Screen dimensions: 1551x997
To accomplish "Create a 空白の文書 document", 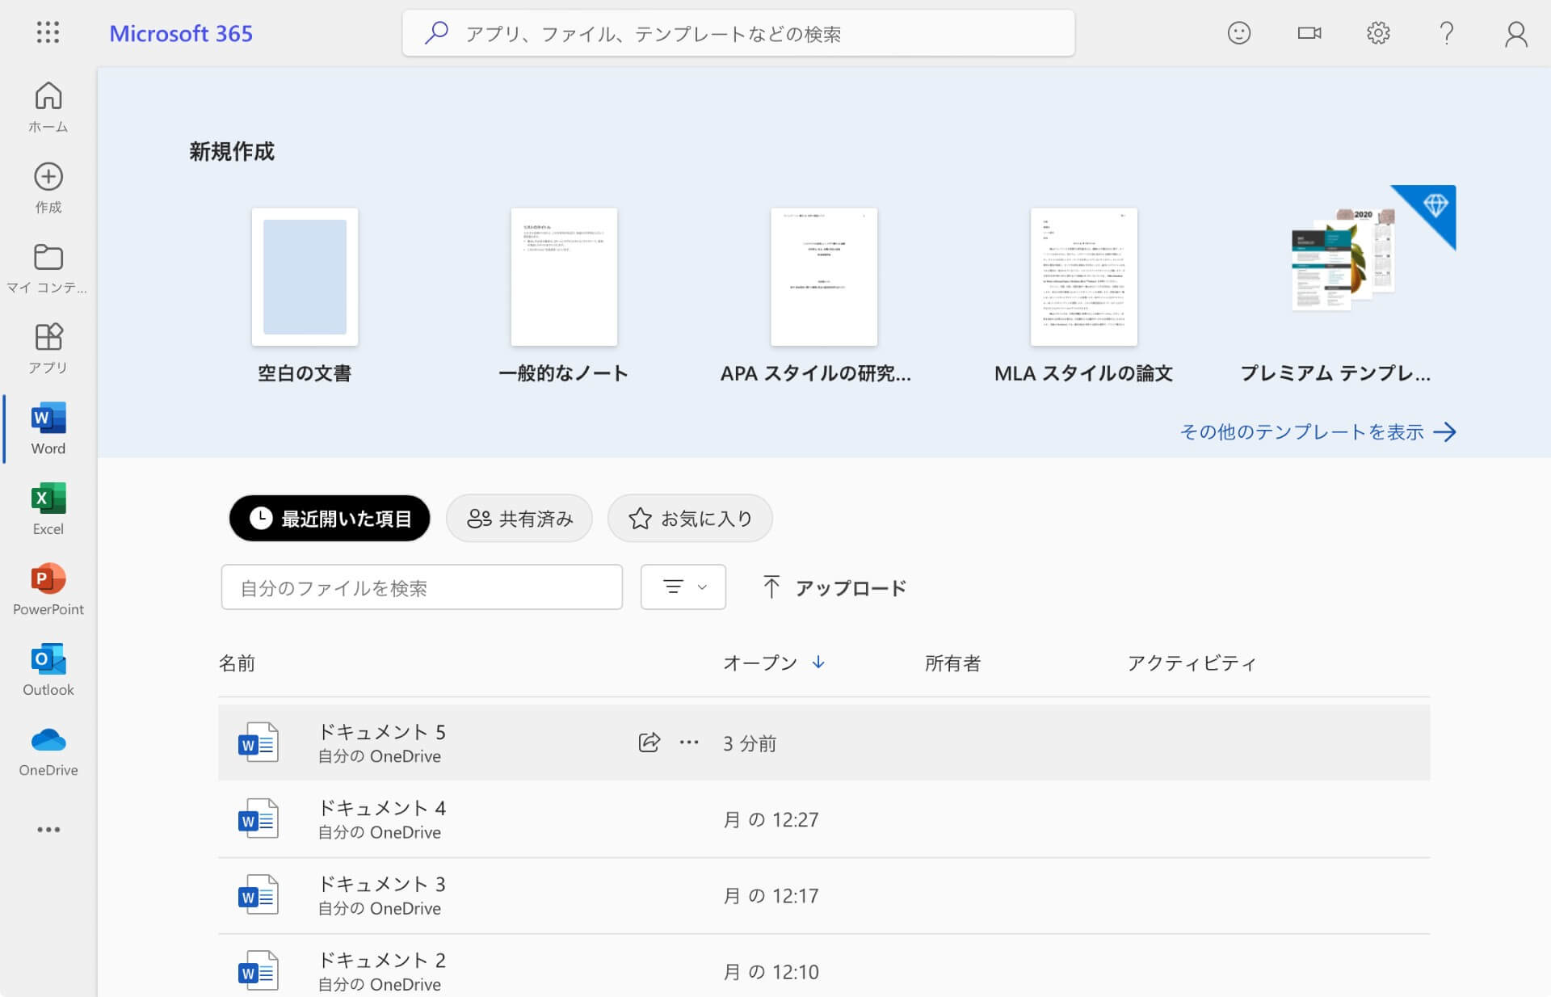I will click(305, 277).
